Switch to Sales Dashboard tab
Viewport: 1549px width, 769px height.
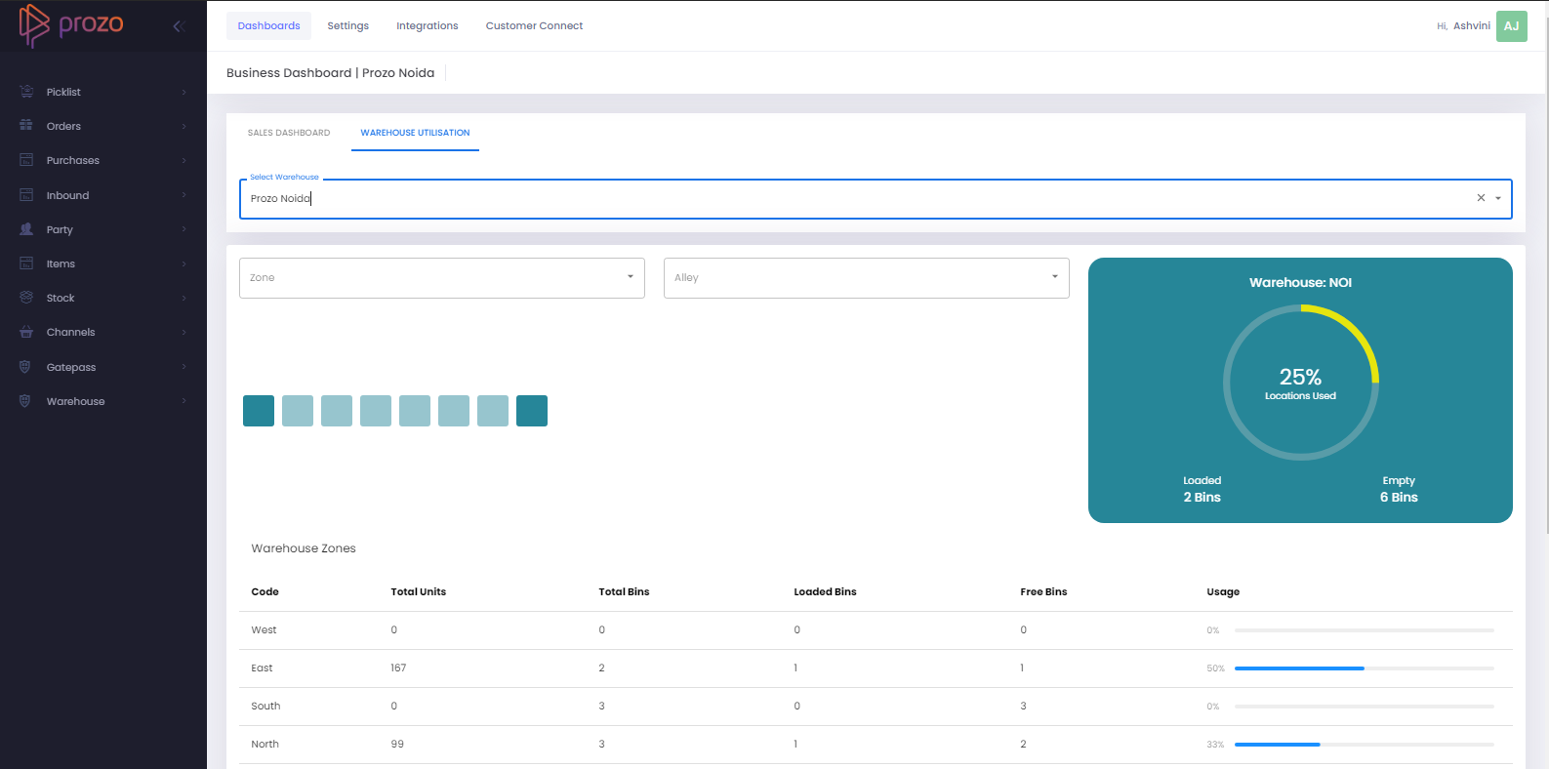[x=289, y=133]
